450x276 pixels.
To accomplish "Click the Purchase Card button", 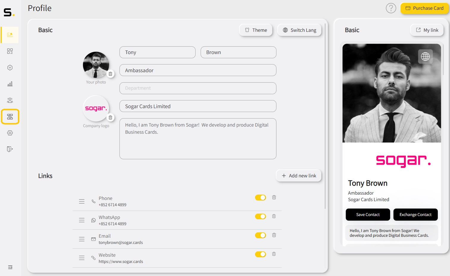I will 424,8.
